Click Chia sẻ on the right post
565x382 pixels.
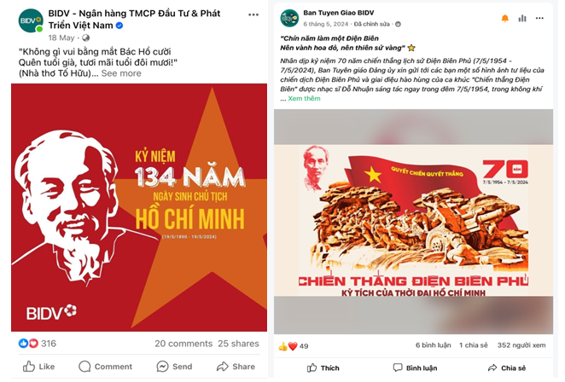coord(507,368)
